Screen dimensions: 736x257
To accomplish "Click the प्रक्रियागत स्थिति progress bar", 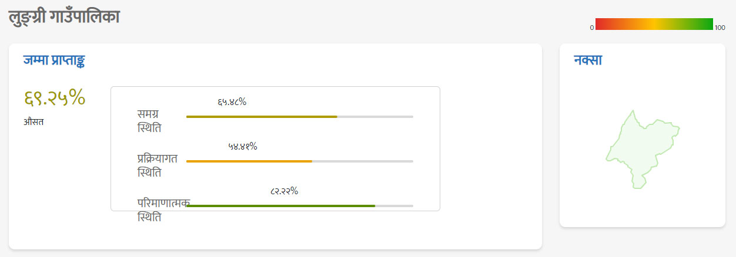I will coord(300,161).
